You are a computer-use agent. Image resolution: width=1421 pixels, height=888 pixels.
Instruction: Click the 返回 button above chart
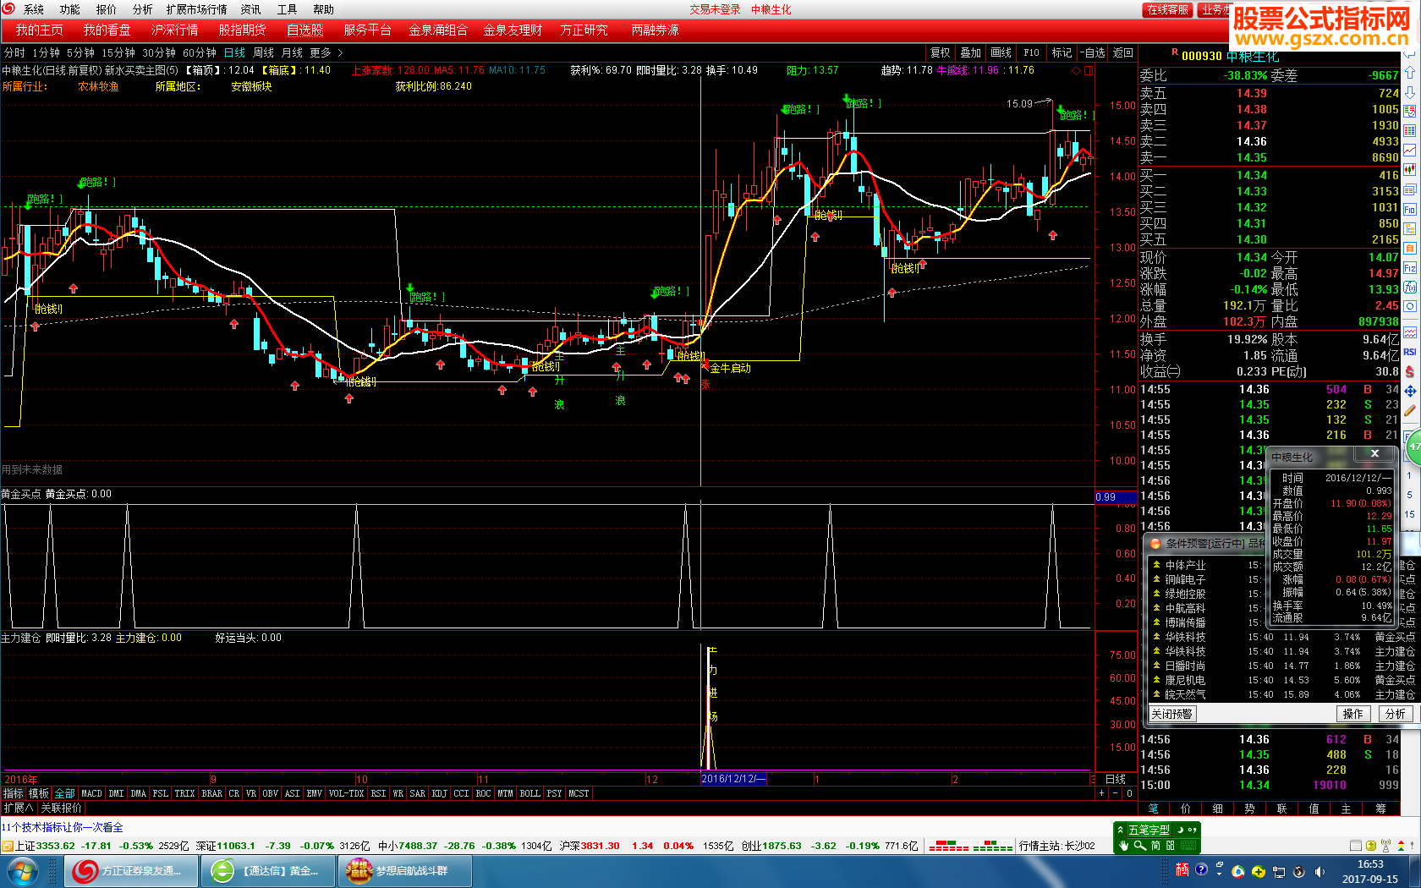1123,52
